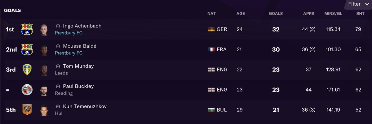The width and height of the screenshot is (372, 124).
Task: Click the person info icon beside Paul Buckley
Action: pyautogui.click(x=58, y=86)
